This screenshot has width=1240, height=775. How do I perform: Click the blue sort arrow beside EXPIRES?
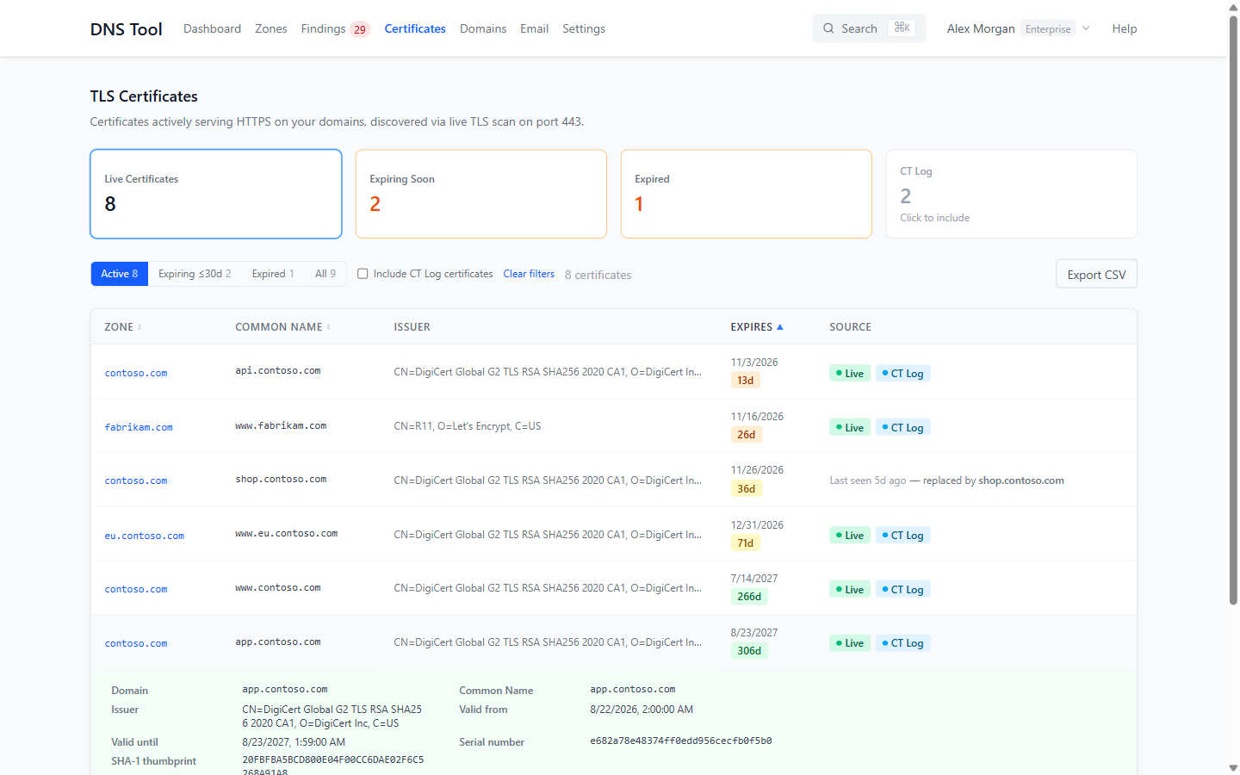coord(780,327)
